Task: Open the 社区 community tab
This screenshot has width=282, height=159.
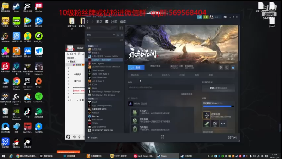Action: click(x=114, y=22)
